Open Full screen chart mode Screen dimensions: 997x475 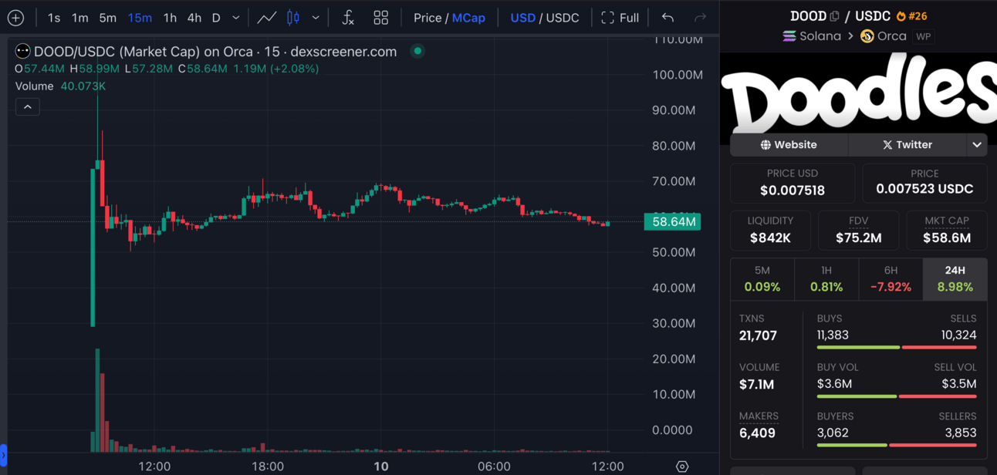tap(620, 17)
